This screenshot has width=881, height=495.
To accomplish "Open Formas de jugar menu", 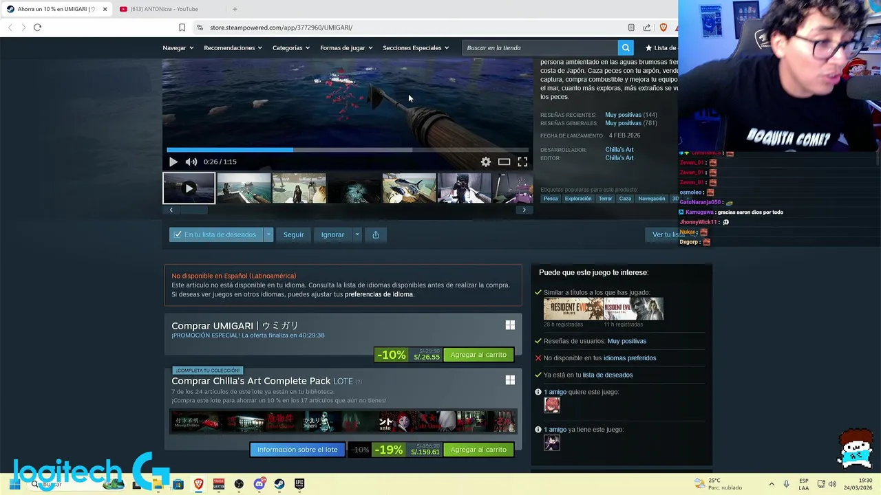I will tap(346, 47).
